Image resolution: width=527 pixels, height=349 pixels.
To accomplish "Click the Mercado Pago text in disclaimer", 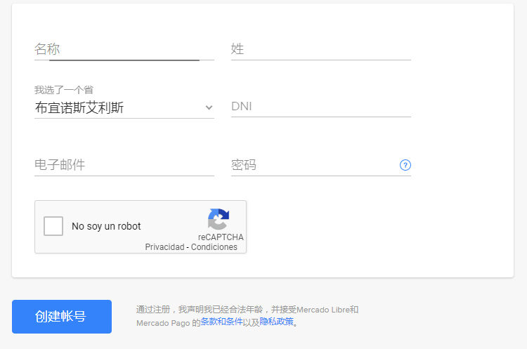I will click(x=162, y=323).
